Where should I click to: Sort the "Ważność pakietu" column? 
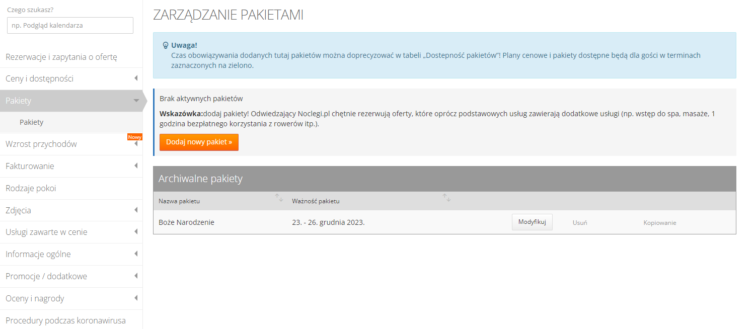pos(447,198)
